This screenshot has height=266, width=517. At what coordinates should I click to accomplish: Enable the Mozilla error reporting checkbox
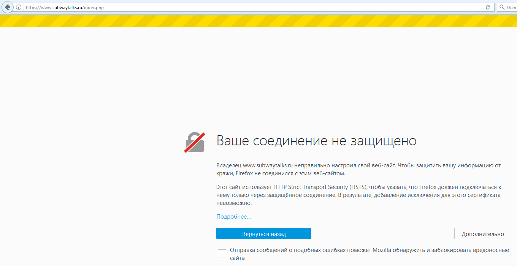click(222, 254)
